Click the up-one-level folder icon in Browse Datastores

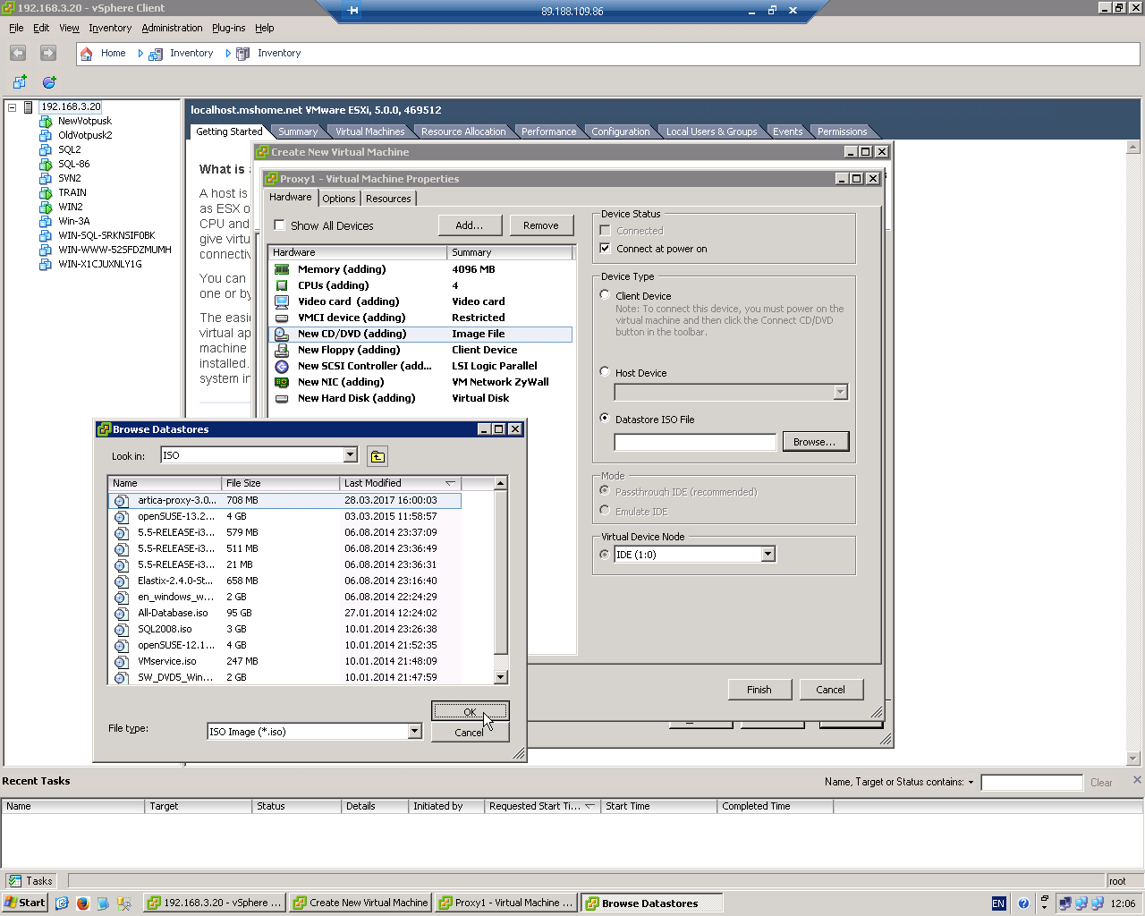pos(377,457)
